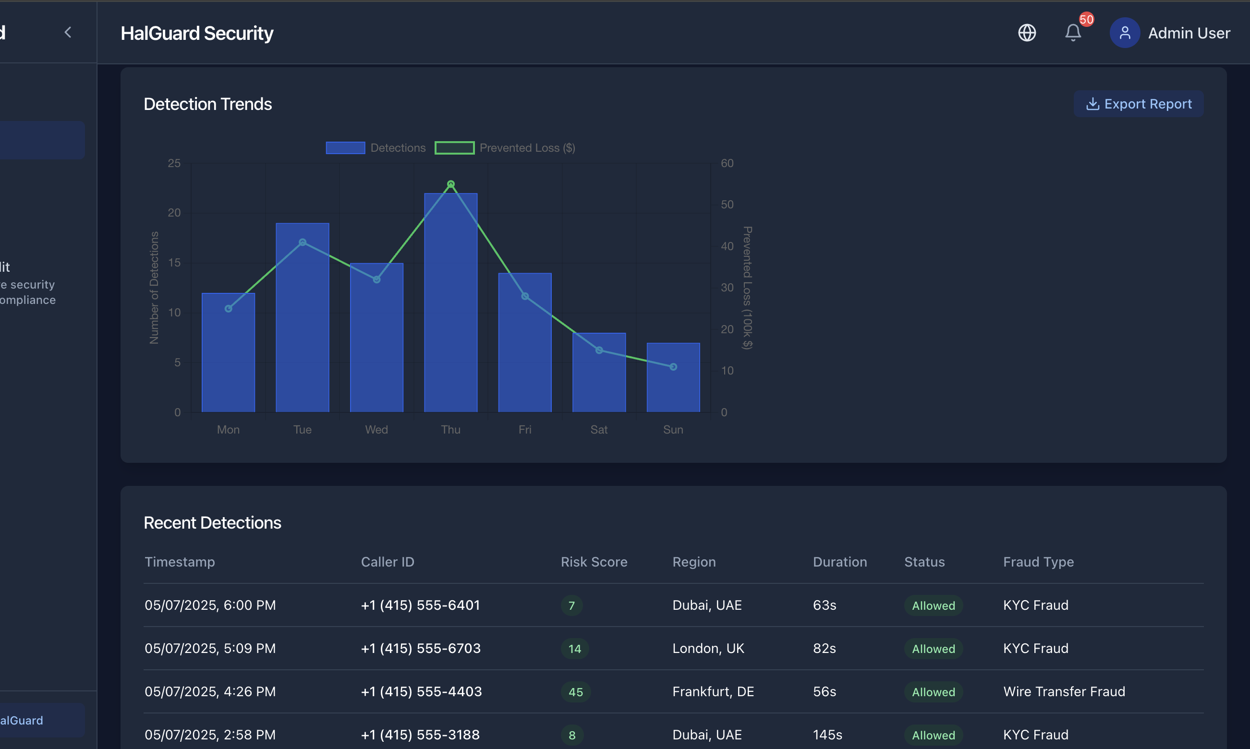Select caller ID +1 (415) 555-6401

point(420,604)
